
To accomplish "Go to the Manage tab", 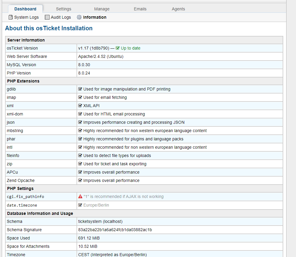I will coord(102,9).
